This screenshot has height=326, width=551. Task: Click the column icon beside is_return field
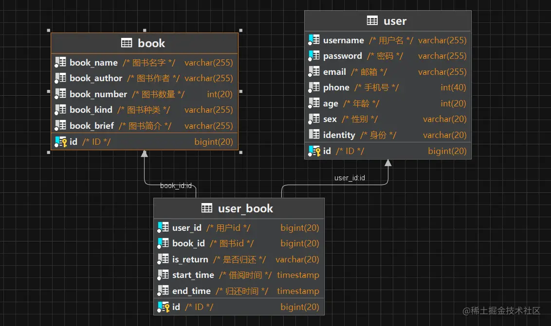[163, 259]
